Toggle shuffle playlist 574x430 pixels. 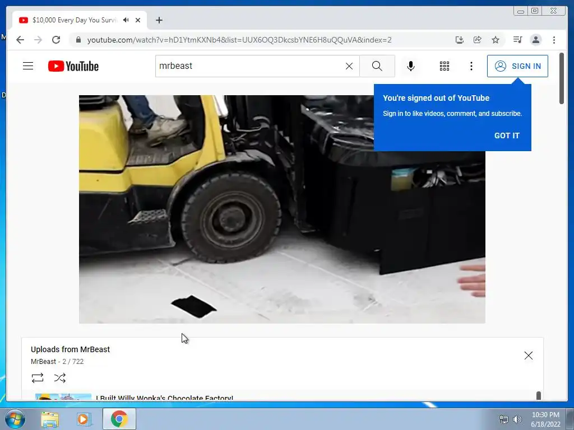click(x=59, y=377)
